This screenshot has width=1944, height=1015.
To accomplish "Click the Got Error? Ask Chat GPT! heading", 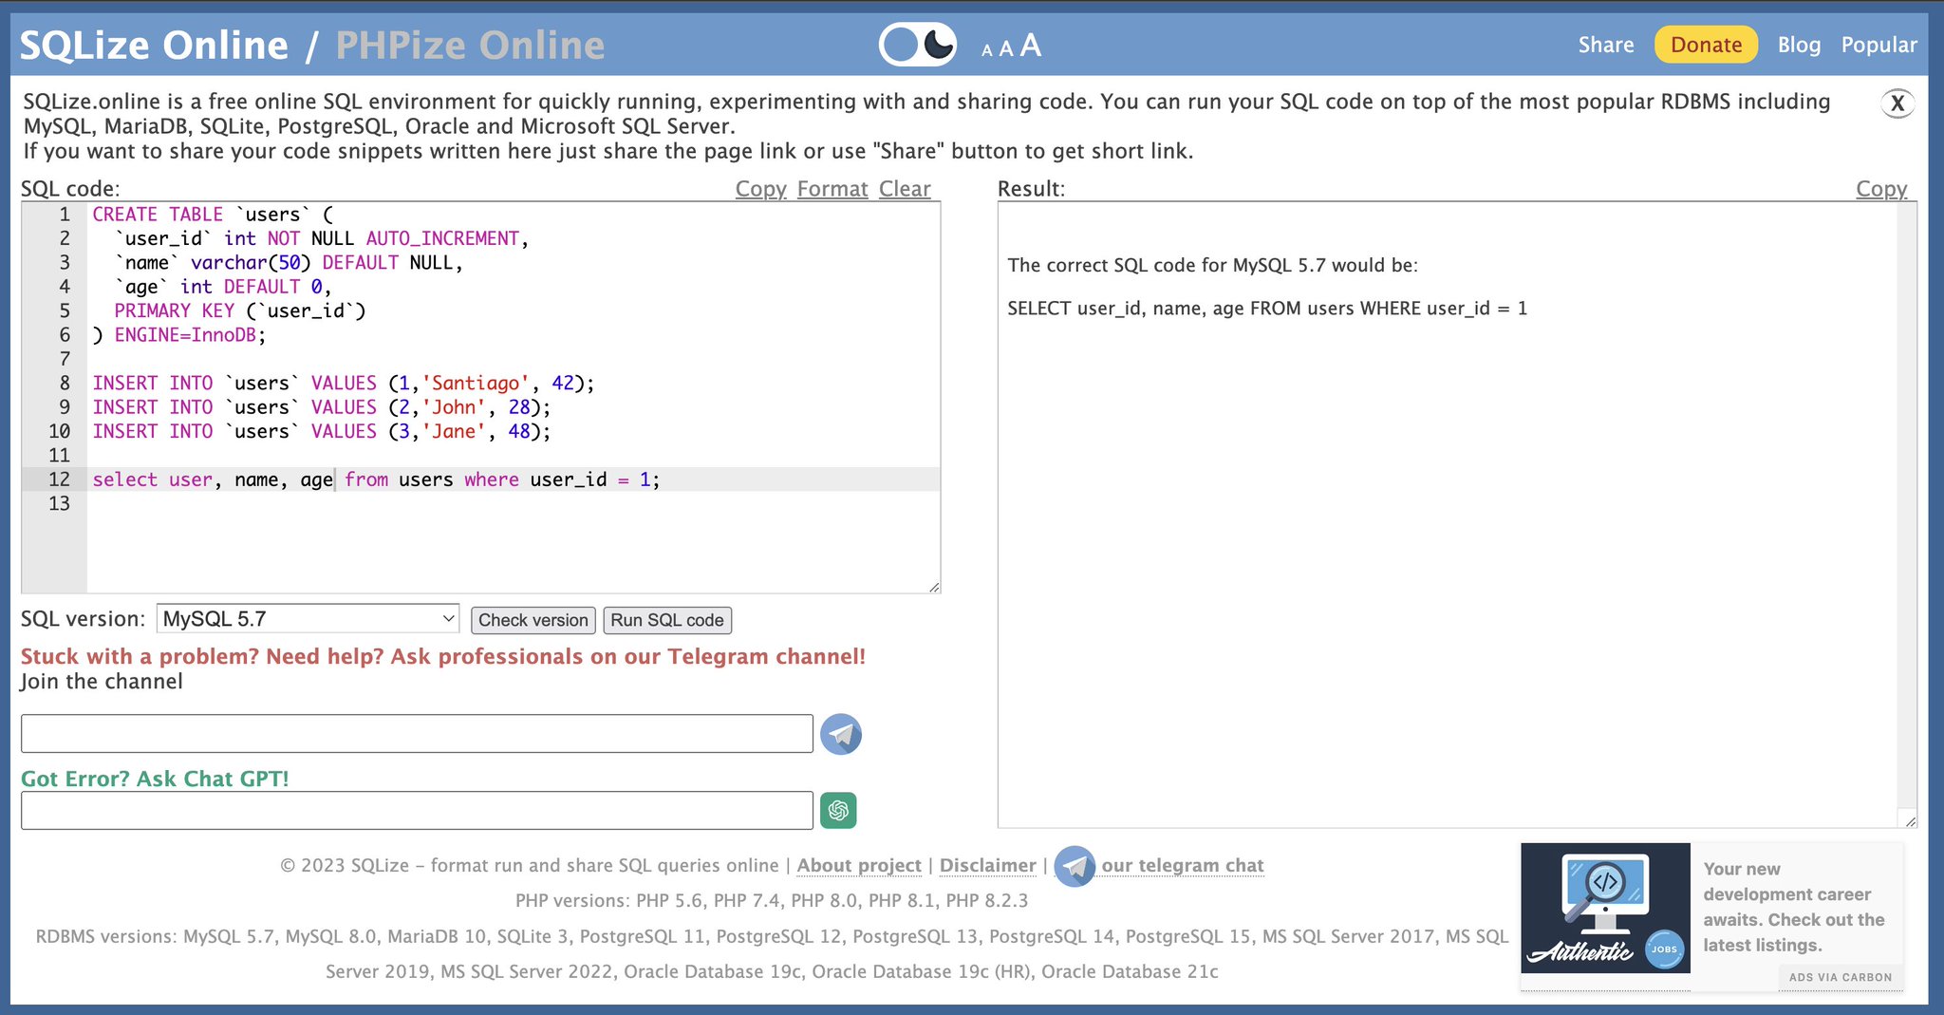I will coord(155,779).
